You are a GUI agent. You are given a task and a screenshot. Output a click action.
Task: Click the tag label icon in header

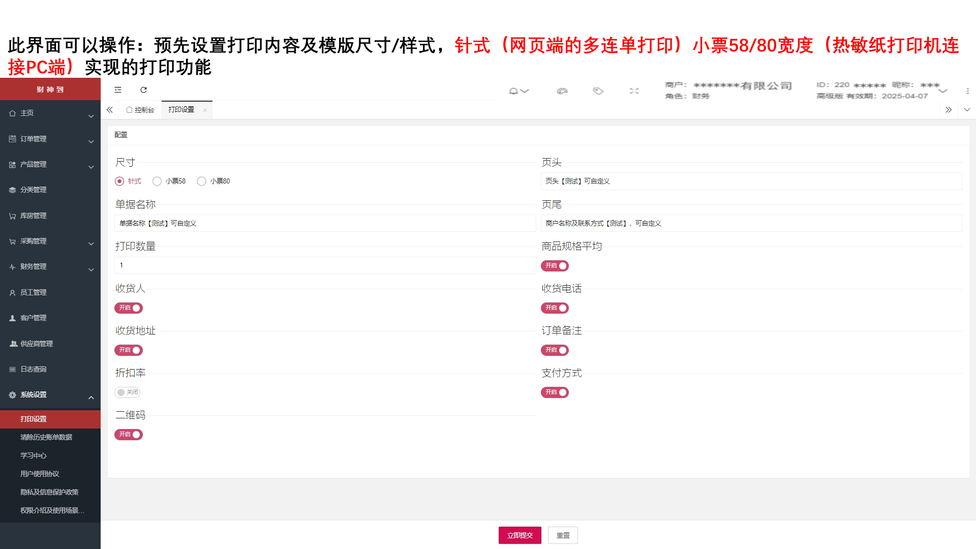pyautogui.click(x=598, y=91)
